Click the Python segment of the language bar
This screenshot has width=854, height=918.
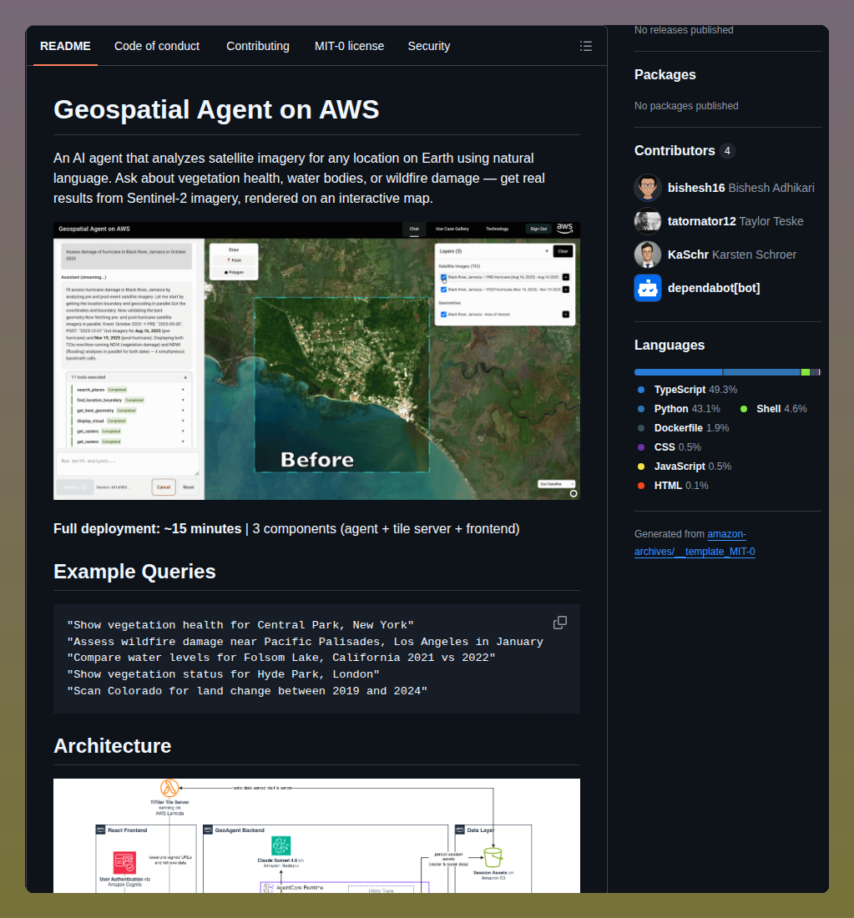(x=762, y=372)
